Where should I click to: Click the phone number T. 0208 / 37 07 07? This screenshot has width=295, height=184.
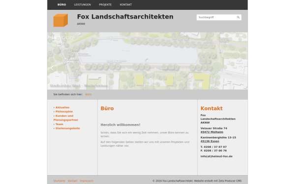213,147
